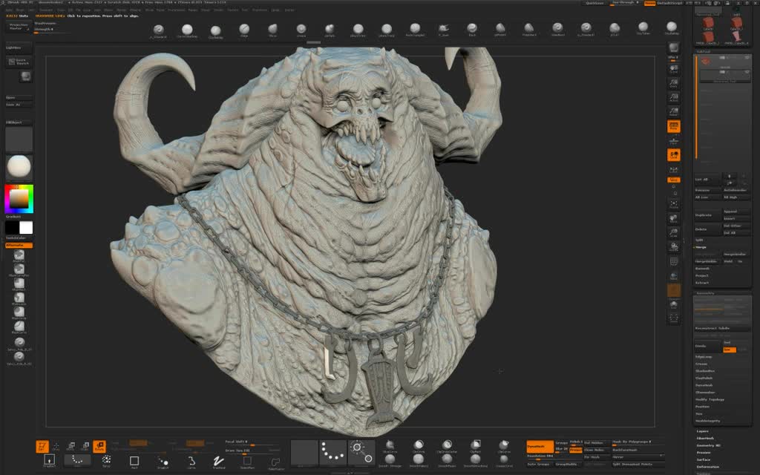Open the Deformation palette section

point(707,467)
